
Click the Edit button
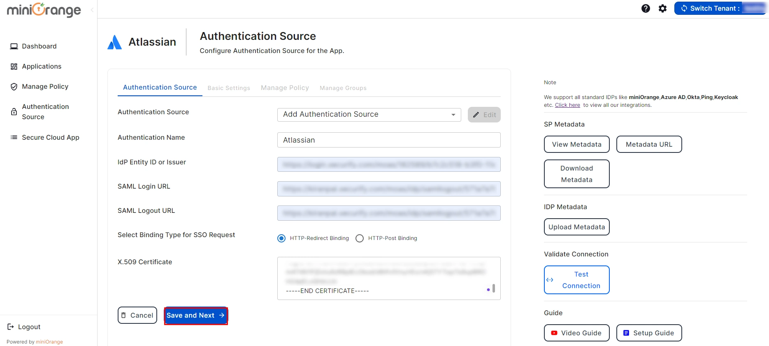484,115
